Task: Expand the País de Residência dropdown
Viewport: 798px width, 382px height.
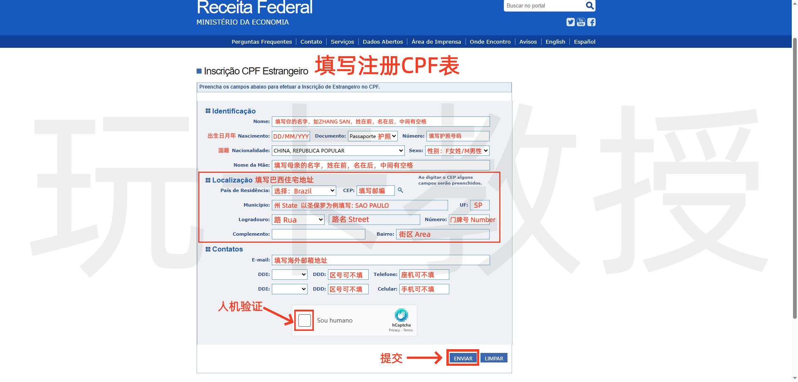Action: (x=303, y=191)
